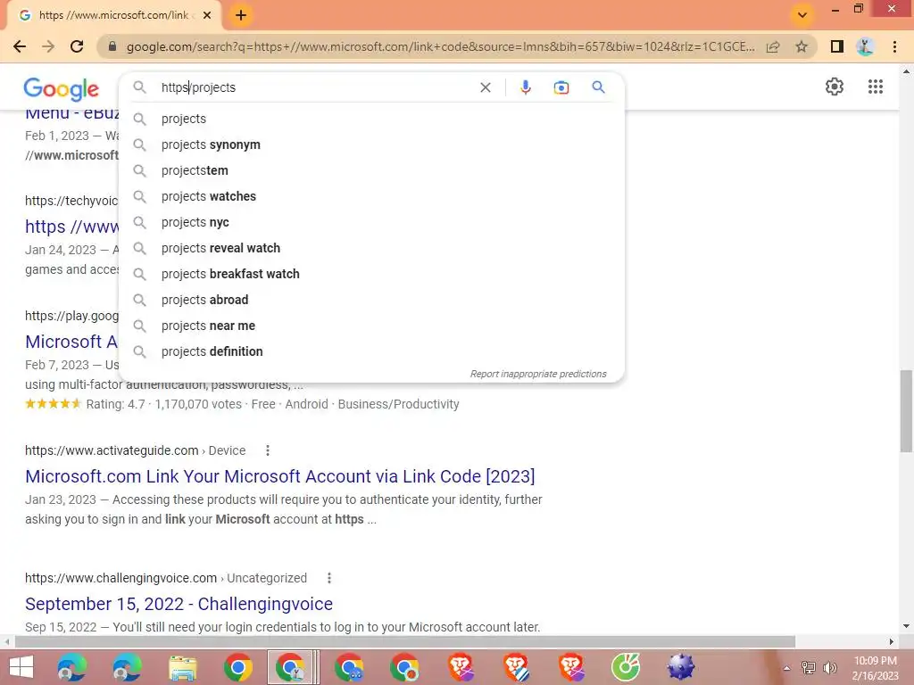The height and width of the screenshot is (685, 914).
Task: Close the microsoft.com/link tab
Action: 207,15
